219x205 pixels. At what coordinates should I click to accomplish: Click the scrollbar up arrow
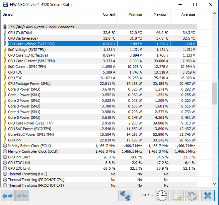[215, 14]
